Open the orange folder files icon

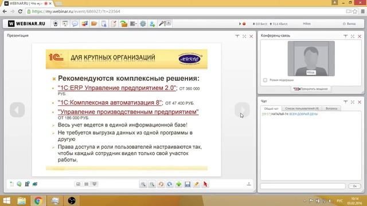point(94,23)
